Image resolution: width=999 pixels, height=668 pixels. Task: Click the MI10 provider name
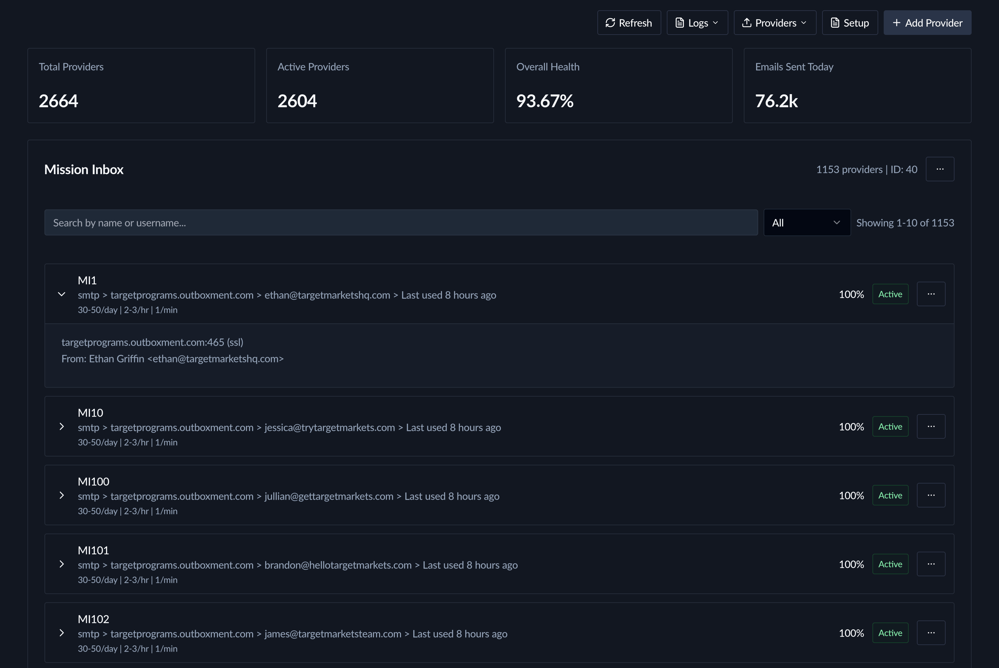point(90,413)
